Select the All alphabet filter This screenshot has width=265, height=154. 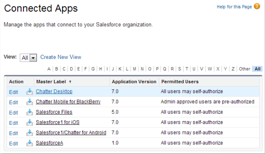[x=258, y=69]
